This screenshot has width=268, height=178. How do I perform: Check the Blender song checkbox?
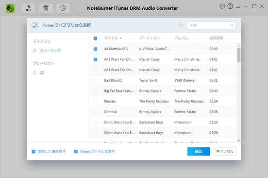[x=95, y=102]
